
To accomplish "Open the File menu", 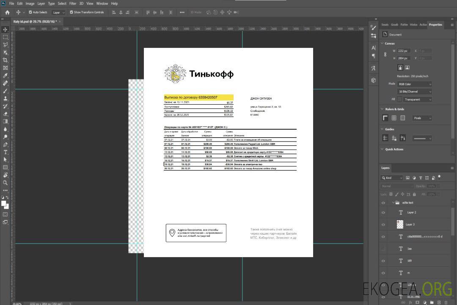I will click(x=12, y=3).
